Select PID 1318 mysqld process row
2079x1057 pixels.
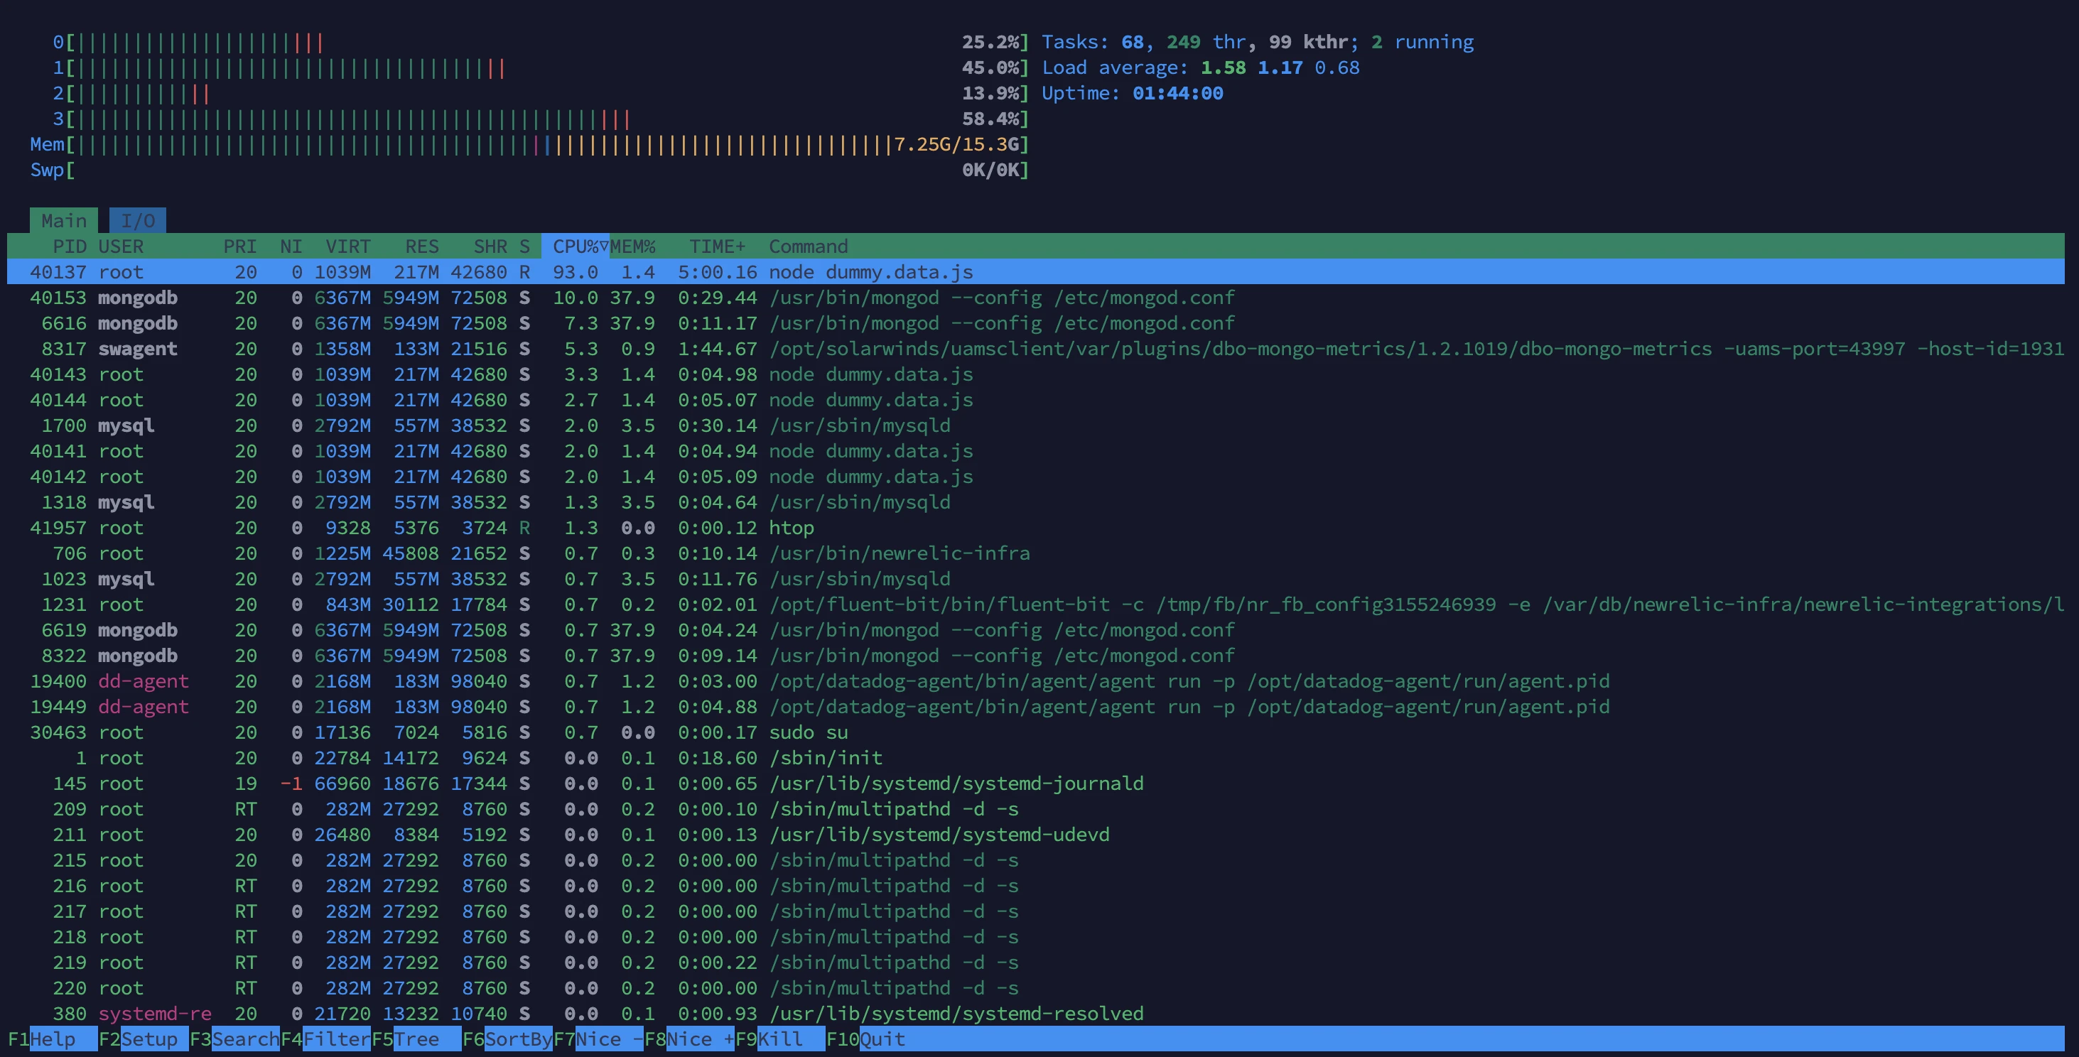tap(1035, 502)
